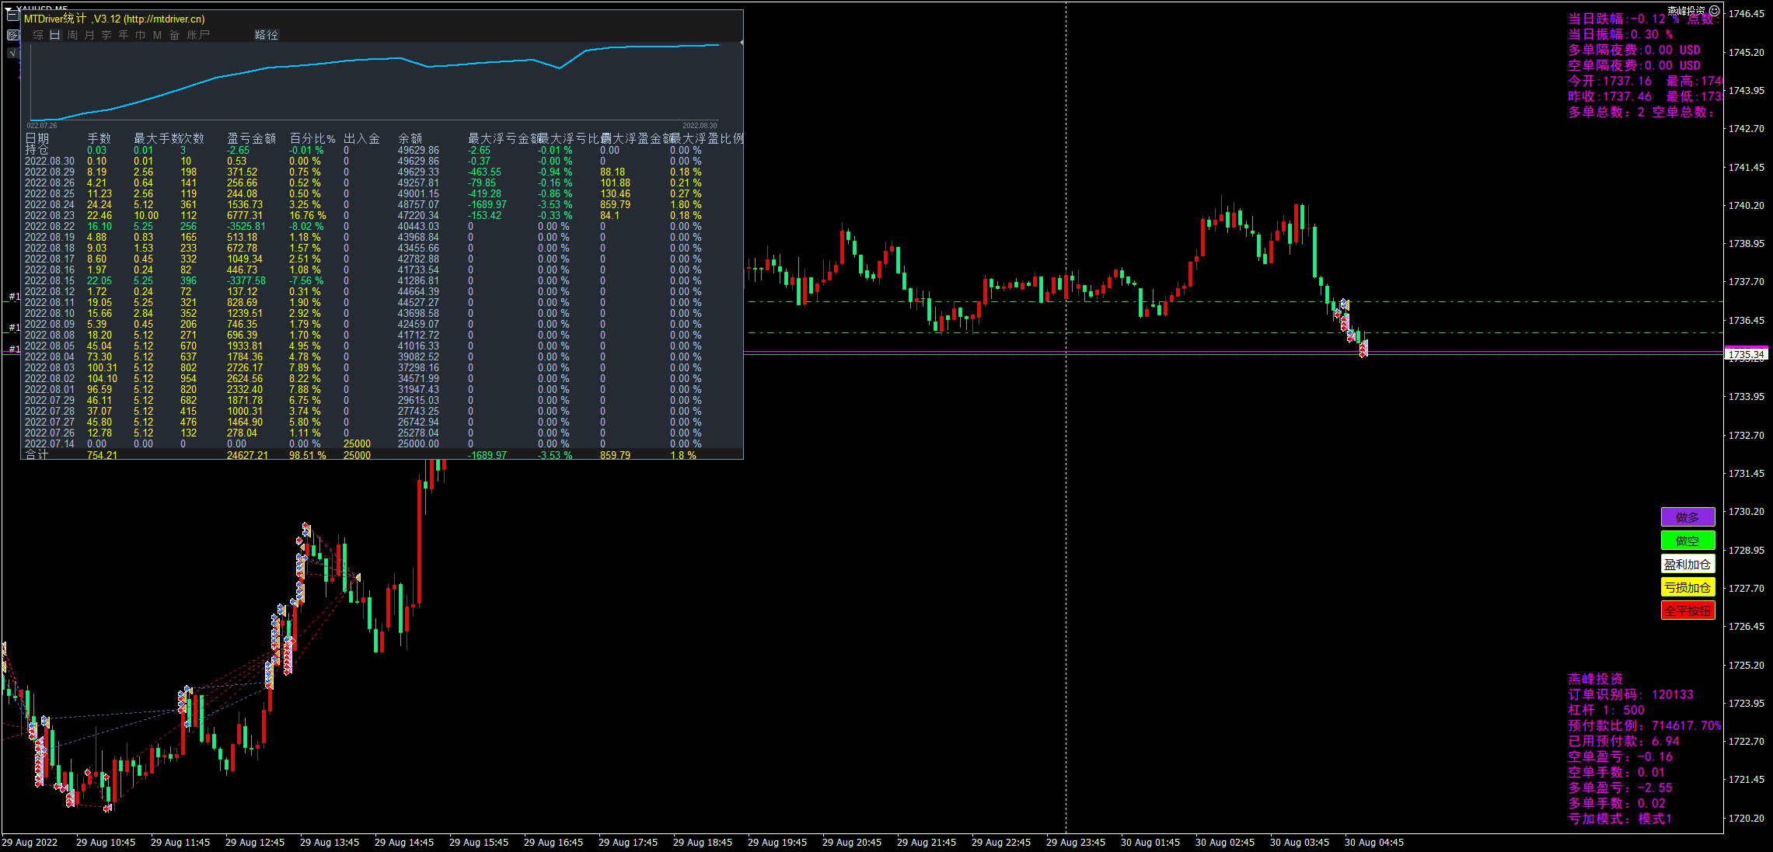Viewport: 1773px width, 852px height.
Task: Switch to the 账户 (account) tab
Action: tap(198, 35)
